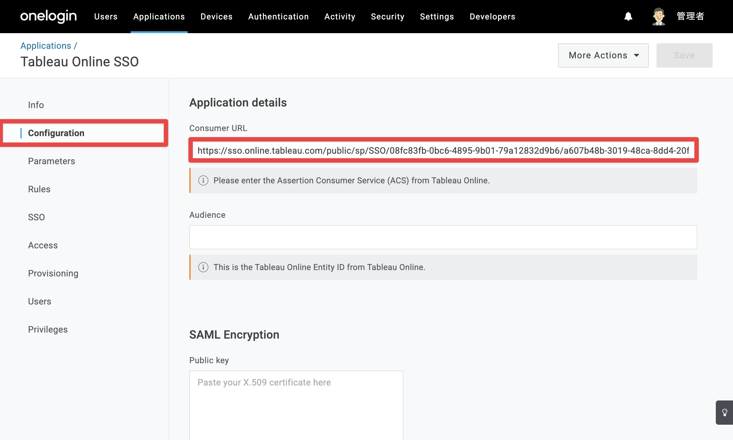The width and height of the screenshot is (733, 440).
Task: Click the 'Tableau Online SSO' page title
Action: (80, 62)
